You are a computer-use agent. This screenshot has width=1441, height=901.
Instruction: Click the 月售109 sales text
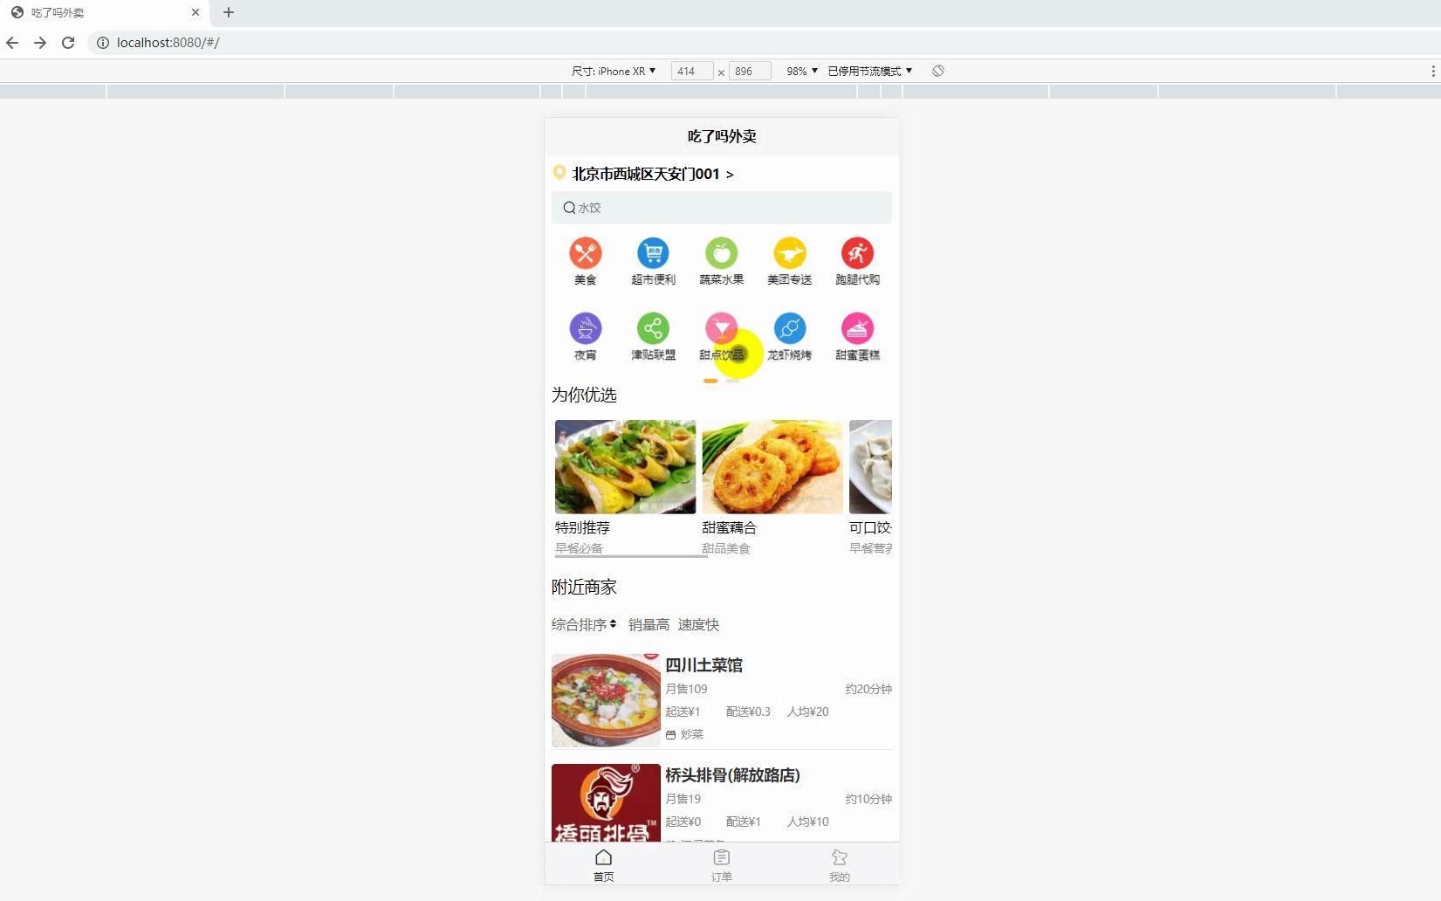(686, 689)
